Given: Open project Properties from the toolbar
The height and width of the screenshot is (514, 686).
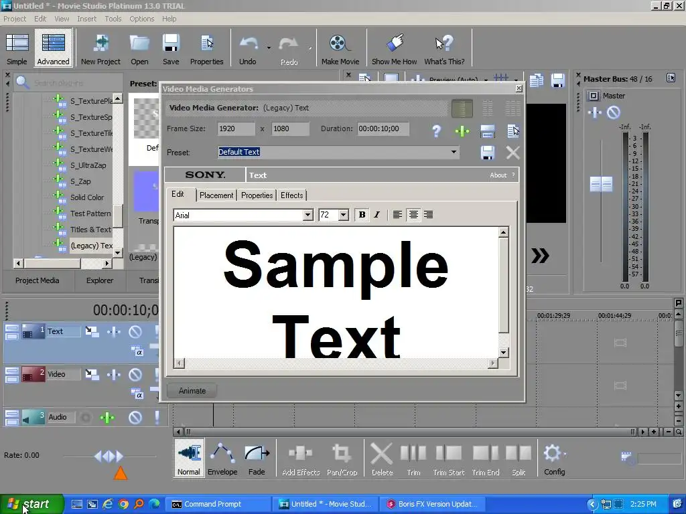Looking at the screenshot, I should click(x=206, y=48).
